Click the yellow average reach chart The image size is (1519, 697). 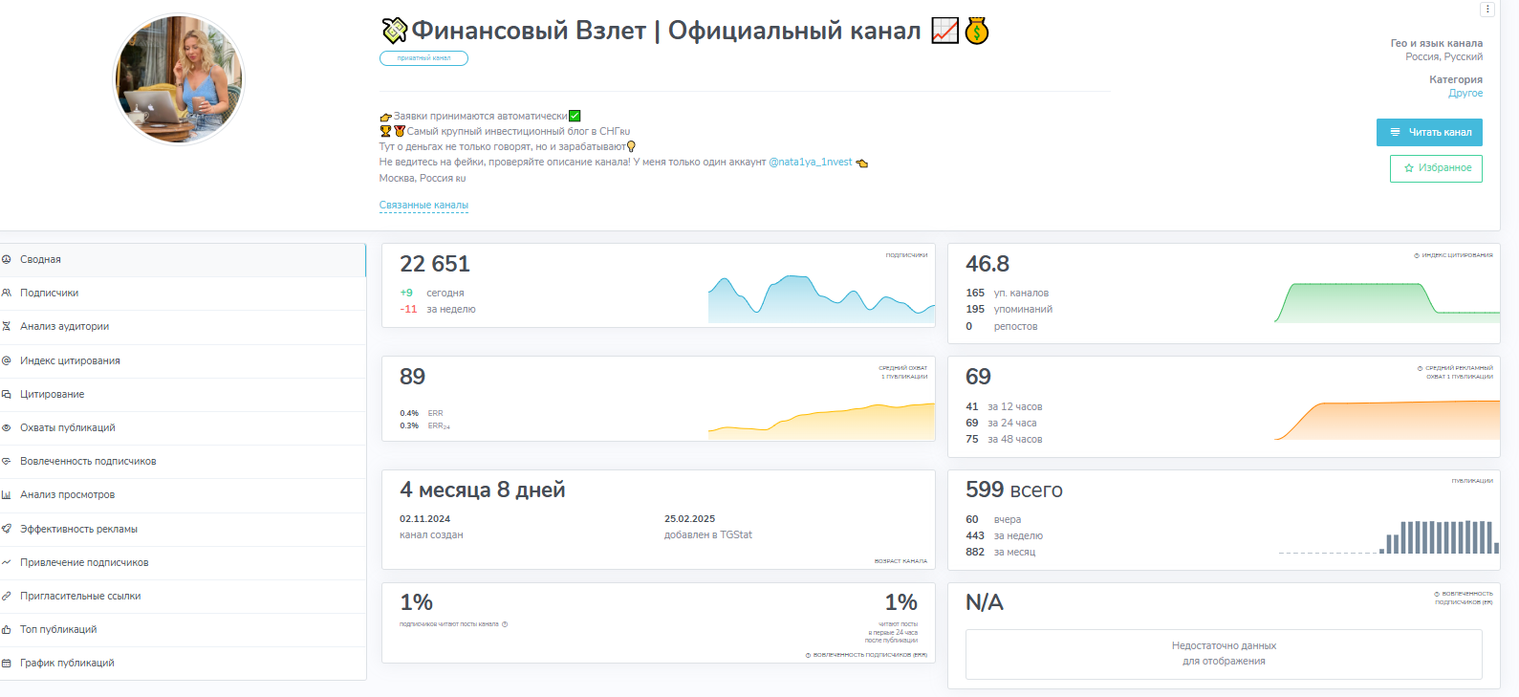coord(821,420)
